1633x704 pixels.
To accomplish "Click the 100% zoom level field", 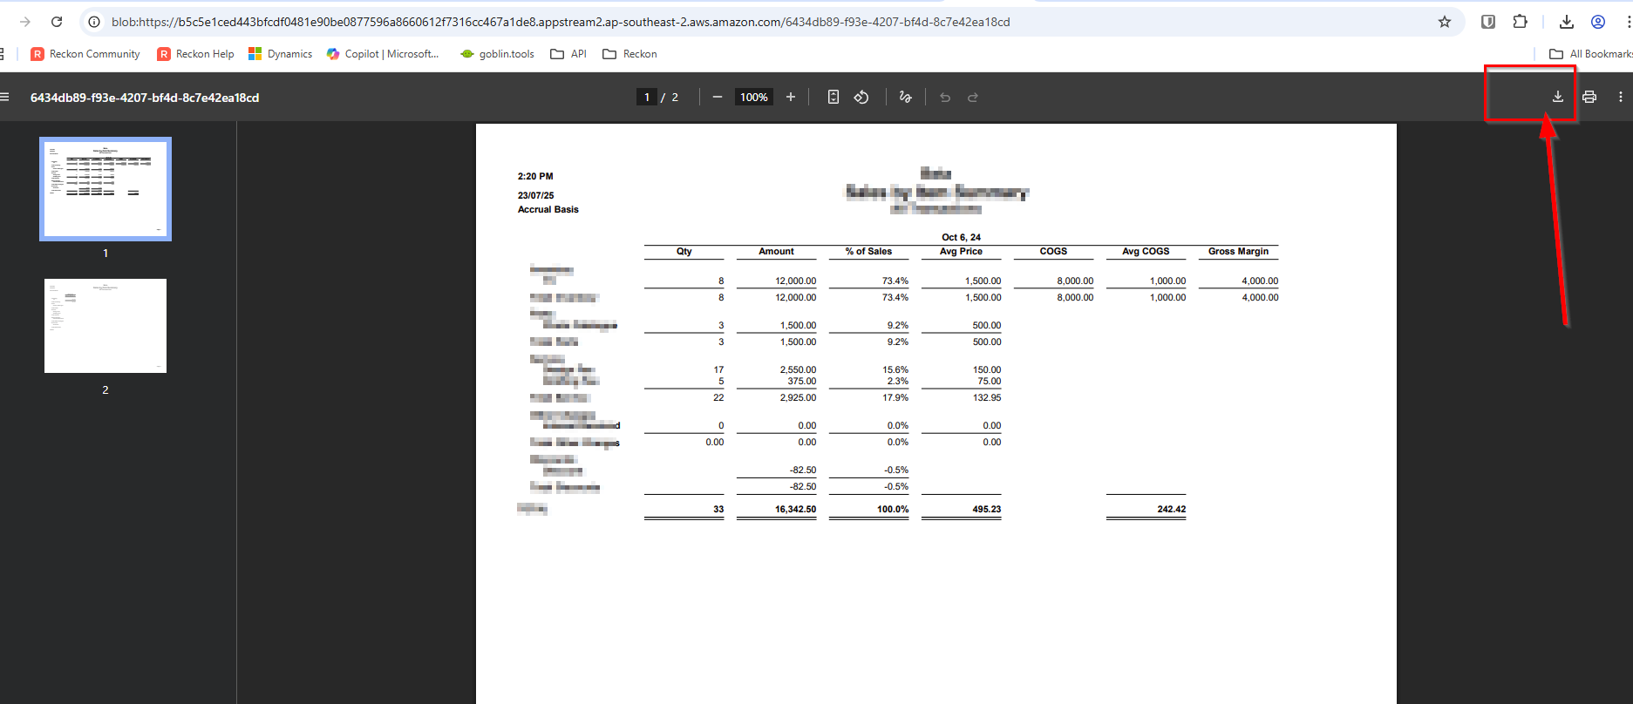I will pyautogui.click(x=754, y=97).
